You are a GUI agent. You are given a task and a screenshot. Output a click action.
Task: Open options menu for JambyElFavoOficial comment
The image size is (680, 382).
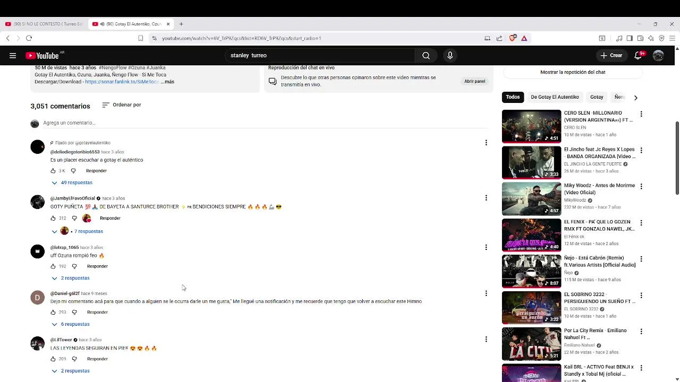(x=486, y=198)
